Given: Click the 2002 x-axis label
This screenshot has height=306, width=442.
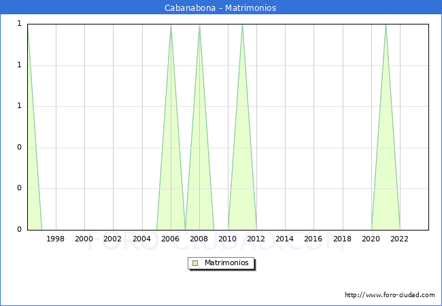Looking at the screenshot, I should 113,239.
